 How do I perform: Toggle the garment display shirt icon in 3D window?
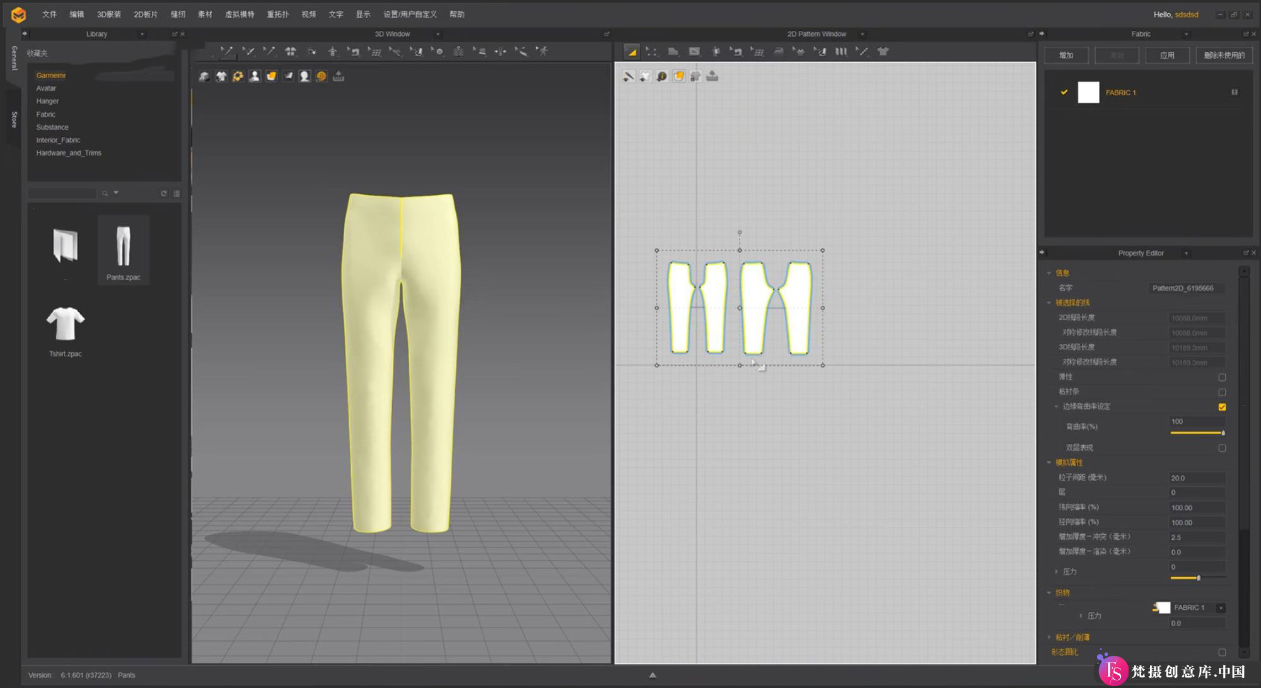coord(221,76)
